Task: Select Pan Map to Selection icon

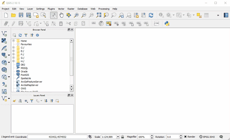Action: [x=69, y=15]
